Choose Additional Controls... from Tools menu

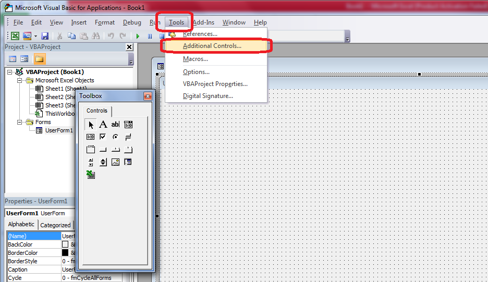216,46
